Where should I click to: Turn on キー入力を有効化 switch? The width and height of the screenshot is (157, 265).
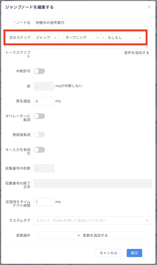click(39, 150)
